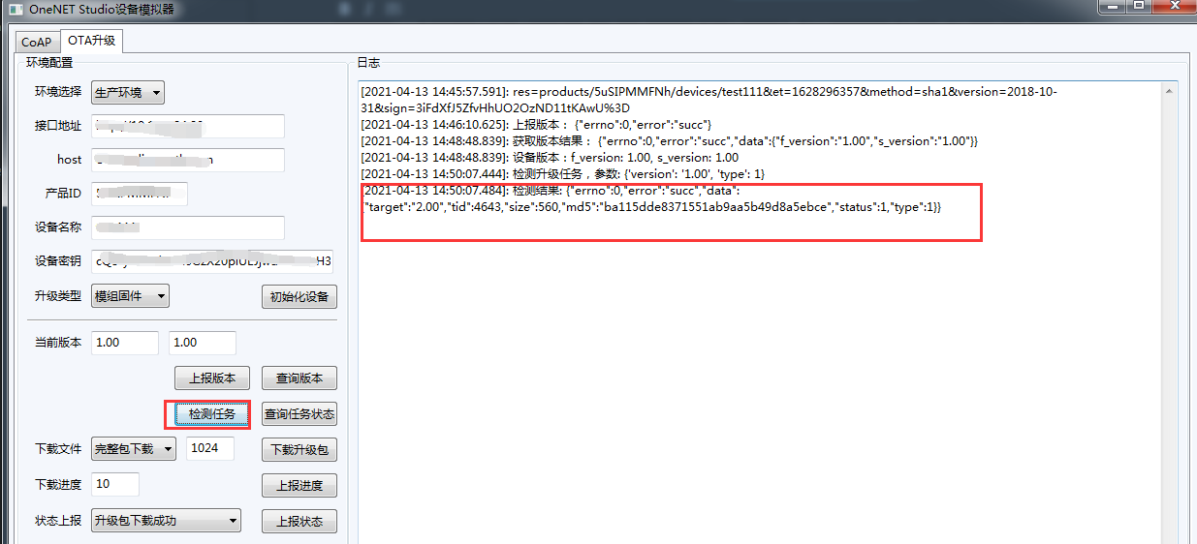Switch to the CoAP tab
This screenshot has width=1197, height=544.
tap(37, 42)
